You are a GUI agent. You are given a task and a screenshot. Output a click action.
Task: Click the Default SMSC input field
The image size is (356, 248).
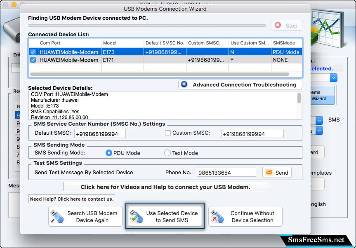100,134
